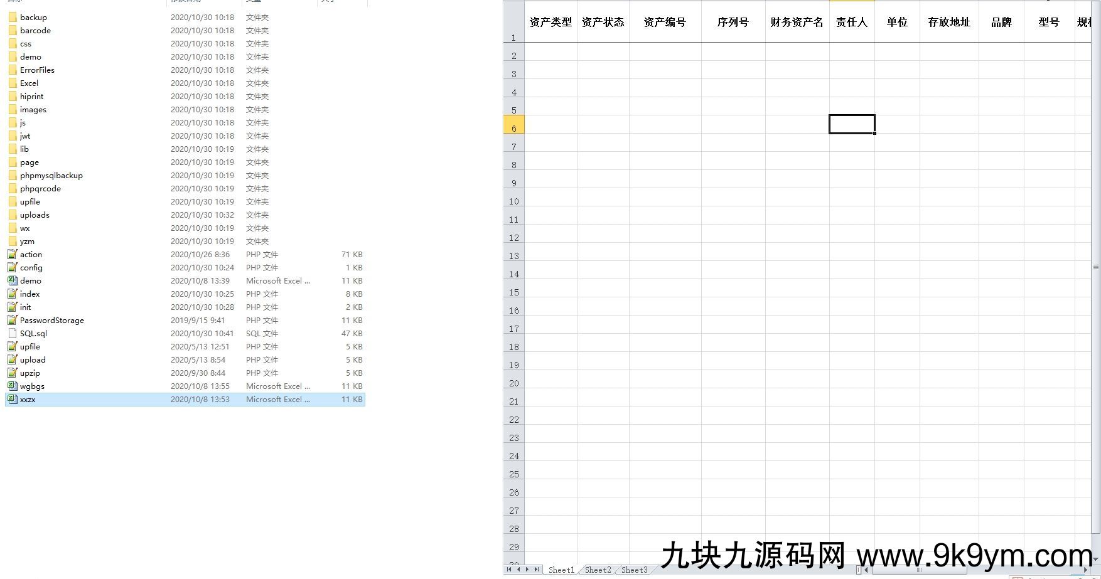The height and width of the screenshot is (579, 1101).
Task: Select the PasswordStorage file name
Action: pyautogui.click(x=51, y=320)
